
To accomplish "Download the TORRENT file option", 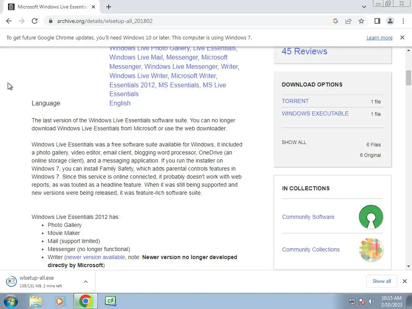I will tap(295, 101).
